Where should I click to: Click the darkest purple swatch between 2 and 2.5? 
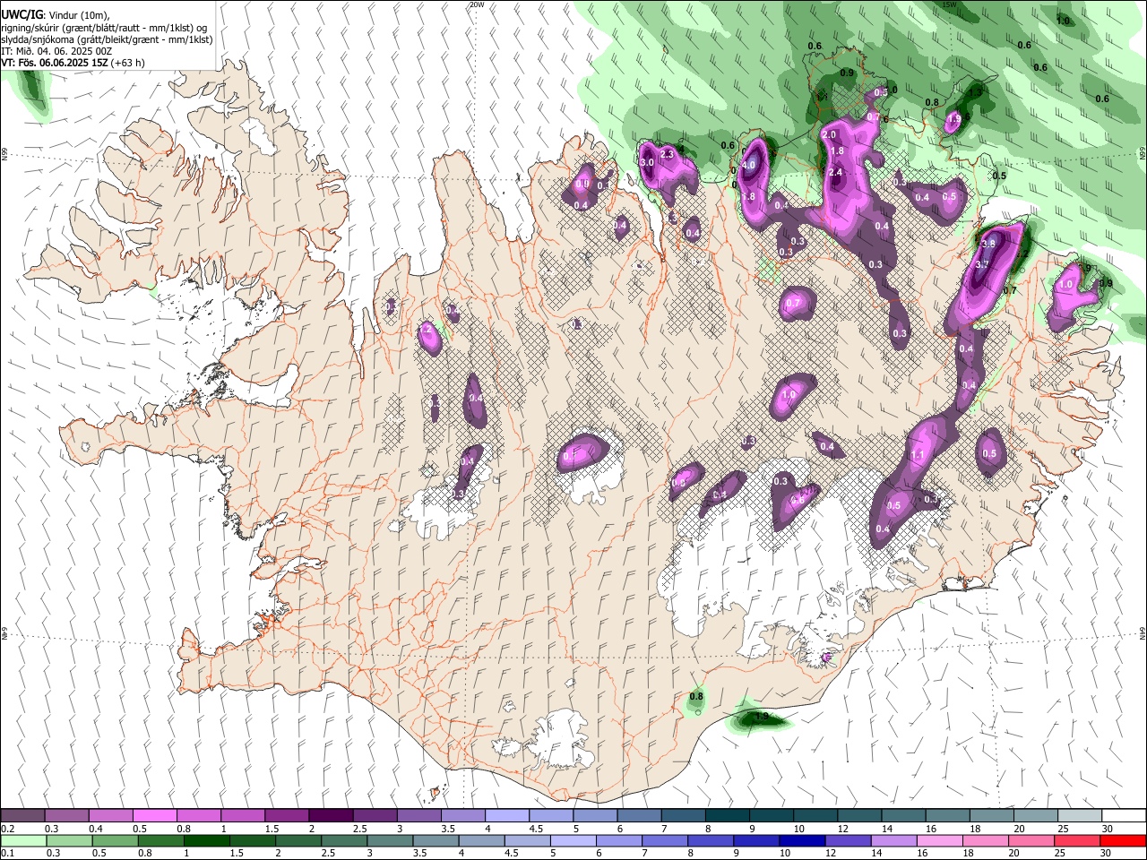point(330,815)
